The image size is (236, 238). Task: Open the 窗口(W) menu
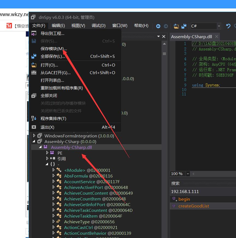pos(120,26)
